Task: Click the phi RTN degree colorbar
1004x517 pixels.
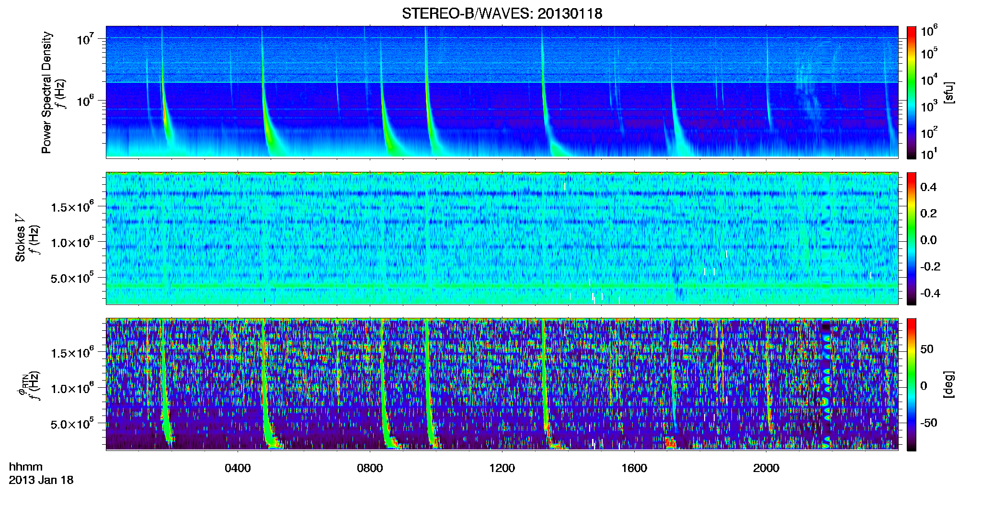Action: 912,384
